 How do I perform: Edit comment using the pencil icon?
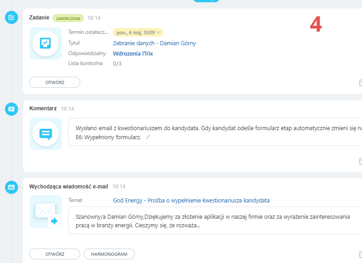tap(147, 137)
